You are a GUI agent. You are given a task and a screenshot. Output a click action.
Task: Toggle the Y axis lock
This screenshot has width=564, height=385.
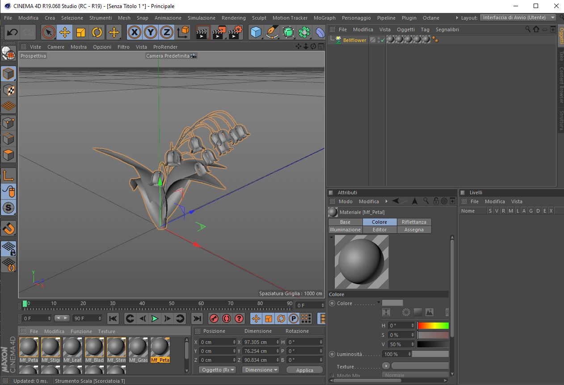click(151, 32)
